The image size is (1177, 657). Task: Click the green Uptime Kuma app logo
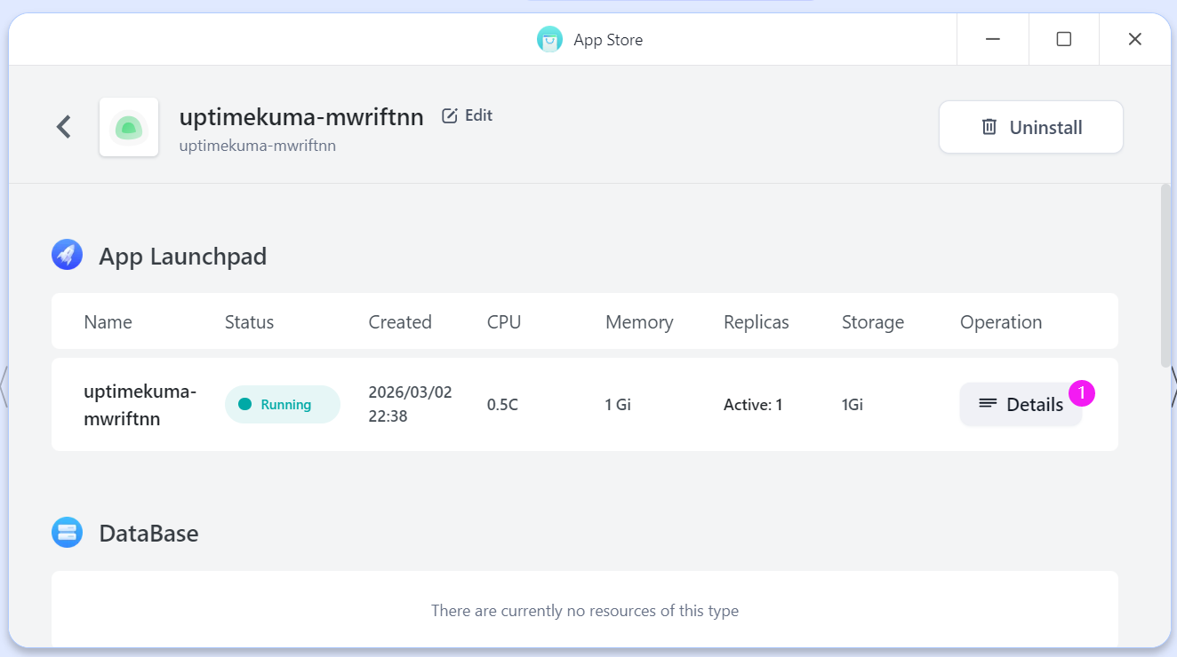[x=129, y=128]
